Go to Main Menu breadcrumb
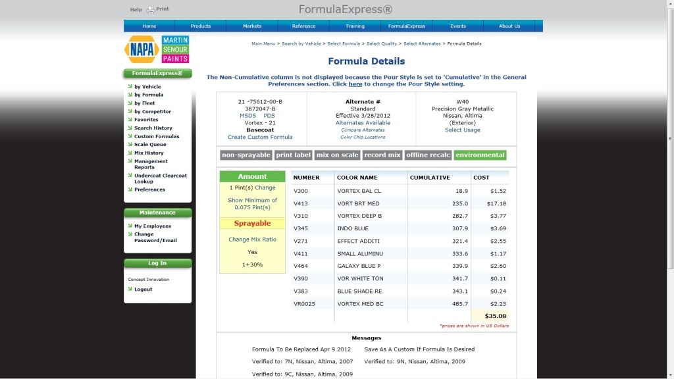This screenshot has height=379, width=674. pos(263,43)
